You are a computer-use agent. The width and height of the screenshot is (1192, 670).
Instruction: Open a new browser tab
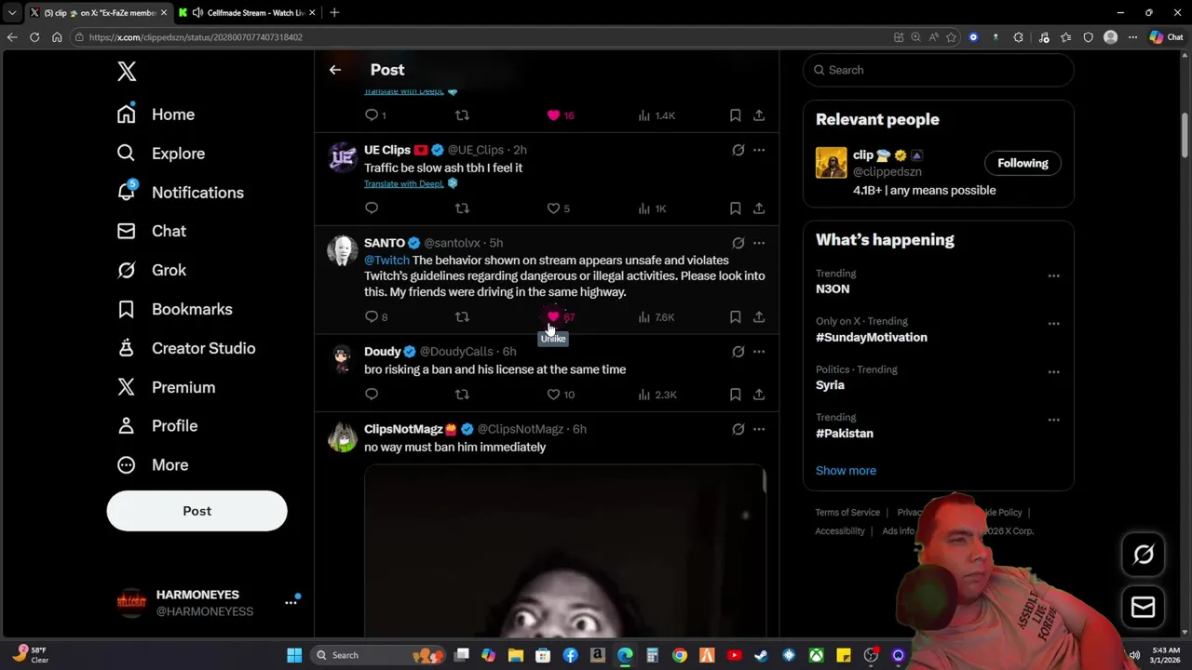(x=334, y=12)
